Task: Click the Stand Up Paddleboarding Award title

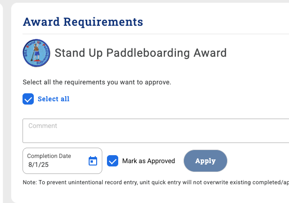Action: tap(141, 53)
